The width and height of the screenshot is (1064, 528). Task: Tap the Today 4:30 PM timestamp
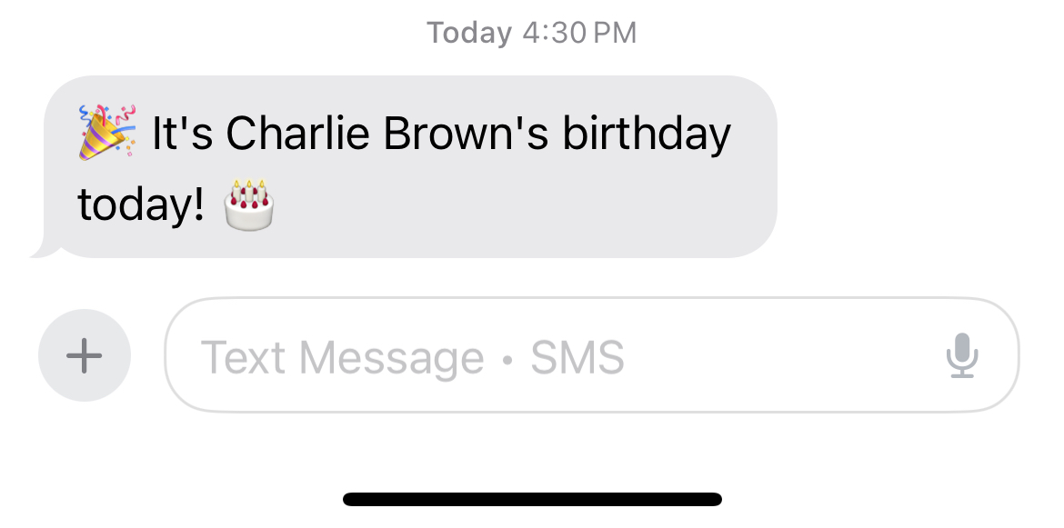[x=531, y=33]
